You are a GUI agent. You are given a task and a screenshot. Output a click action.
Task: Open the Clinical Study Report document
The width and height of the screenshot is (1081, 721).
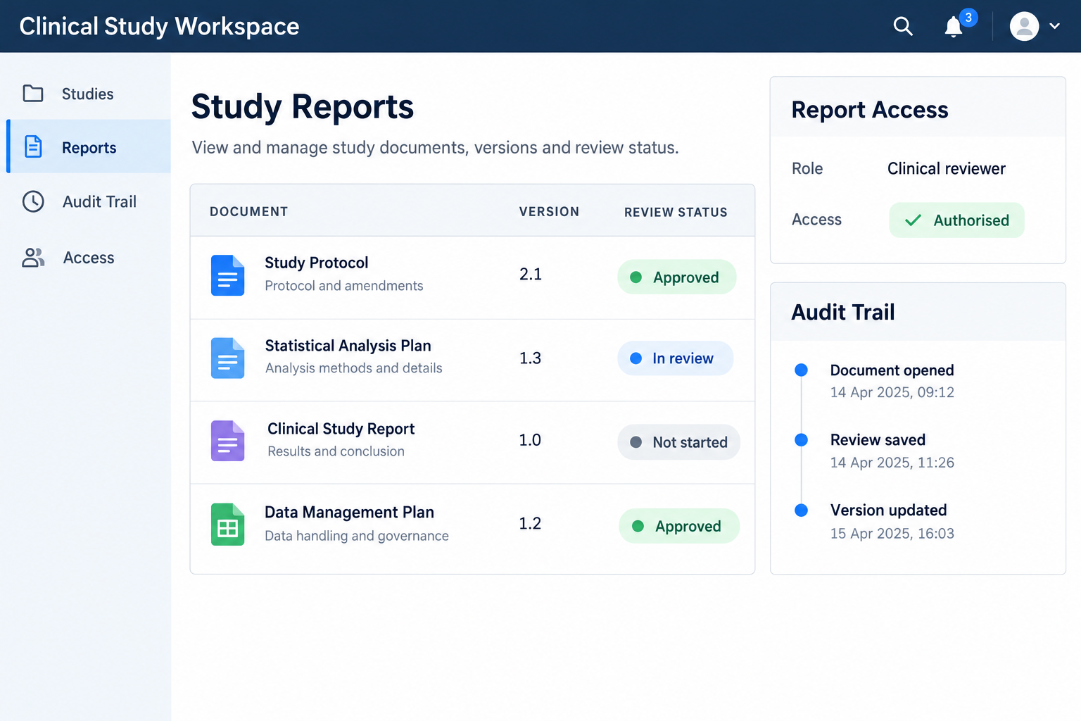(341, 429)
